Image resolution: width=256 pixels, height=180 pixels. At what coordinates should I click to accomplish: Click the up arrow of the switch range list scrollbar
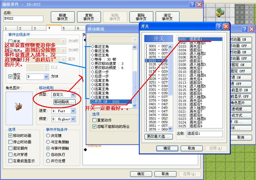[170, 47]
